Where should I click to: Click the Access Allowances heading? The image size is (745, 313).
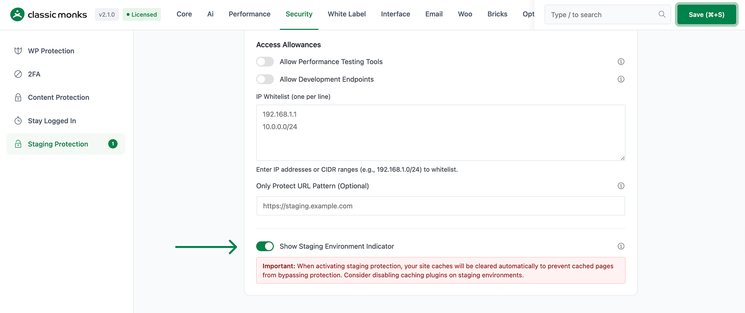coord(288,45)
